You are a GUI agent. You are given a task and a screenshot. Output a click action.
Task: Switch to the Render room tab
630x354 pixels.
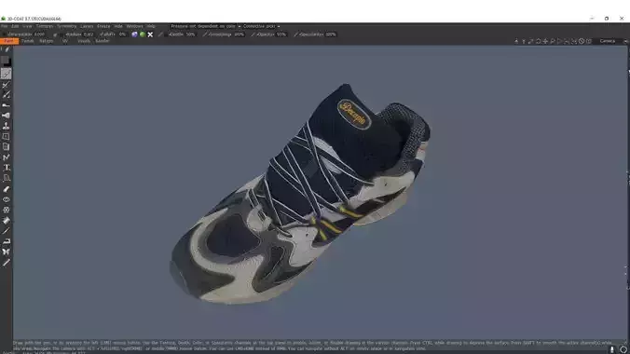103,41
